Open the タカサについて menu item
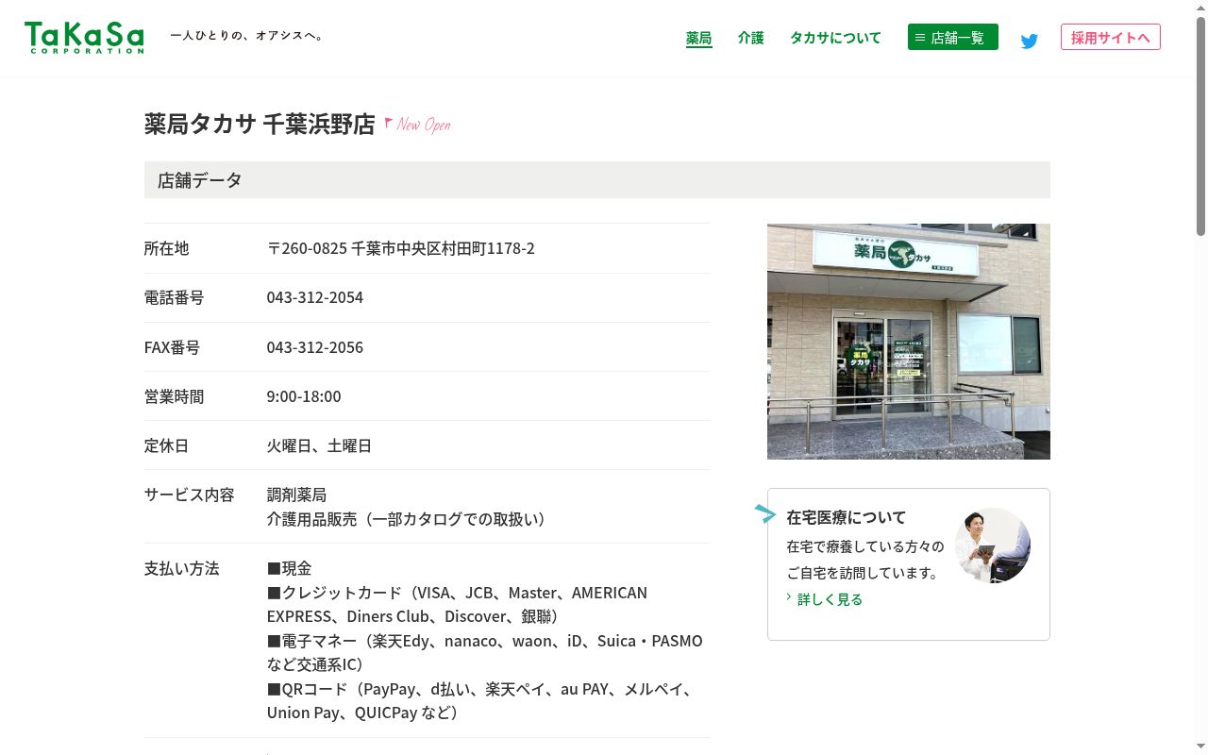This screenshot has width=1208, height=755. click(x=835, y=38)
